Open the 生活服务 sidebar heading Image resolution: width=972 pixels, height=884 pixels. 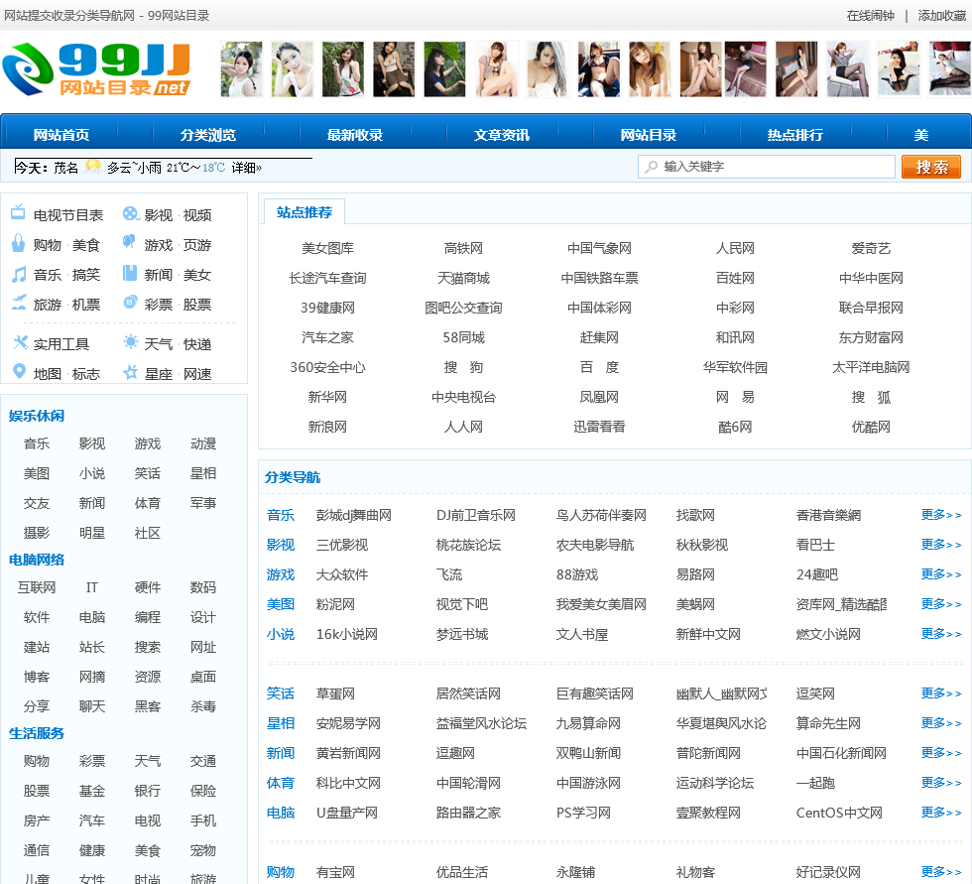[37, 733]
